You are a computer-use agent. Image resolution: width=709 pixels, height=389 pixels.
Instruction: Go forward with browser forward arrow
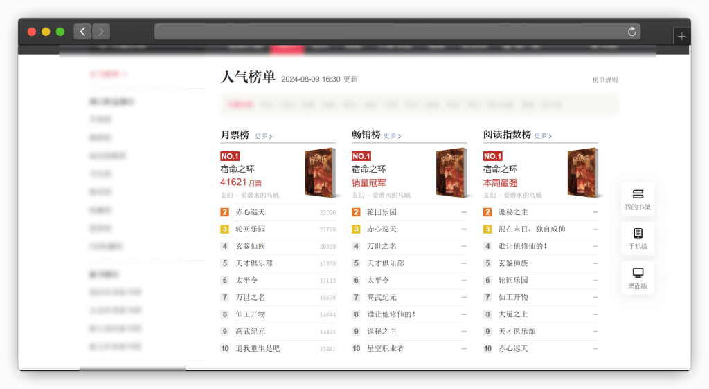pyautogui.click(x=101, y=32)
